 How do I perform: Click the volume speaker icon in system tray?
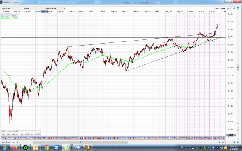[x=209, y=148]
